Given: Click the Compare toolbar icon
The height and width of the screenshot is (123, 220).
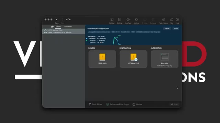Looking at the screenshot, I should tap(153, 19).
